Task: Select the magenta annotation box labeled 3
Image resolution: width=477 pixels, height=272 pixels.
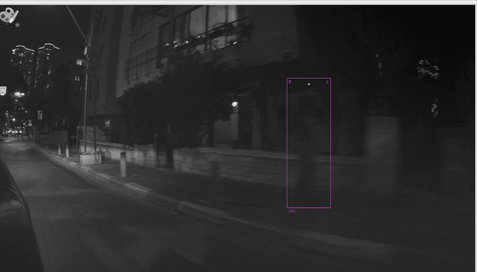Action: click(x=308, y=143)
